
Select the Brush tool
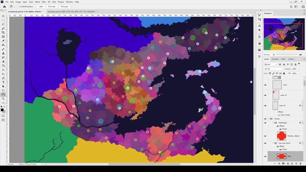tap(3, 49)
